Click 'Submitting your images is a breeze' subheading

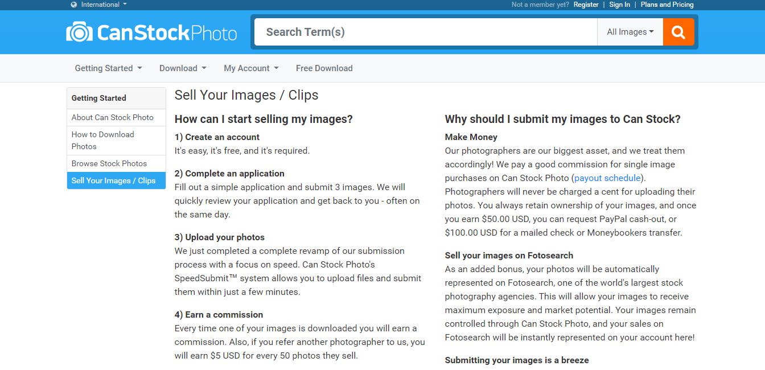tap(517, 360)
